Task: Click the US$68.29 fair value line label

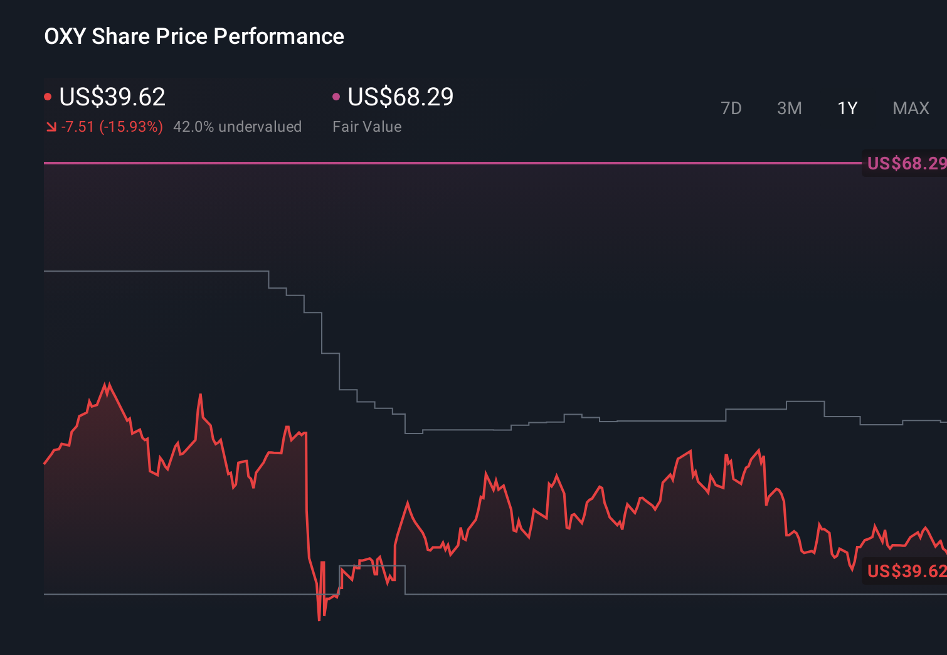Action: (905, 164)
